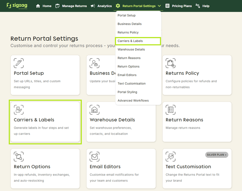242x191 pixels.
Task: Click the Text Customisation card icon
Action: pyautogui.click(x=170, y=156)
